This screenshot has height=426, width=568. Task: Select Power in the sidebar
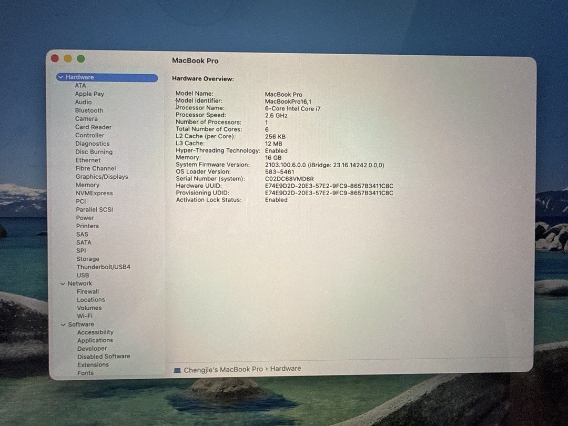(x=85, y=218)
